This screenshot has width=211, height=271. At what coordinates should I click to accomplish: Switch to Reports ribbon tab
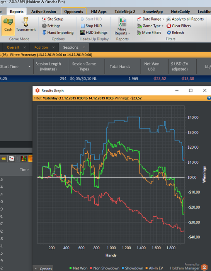click(x=17, y=12)
